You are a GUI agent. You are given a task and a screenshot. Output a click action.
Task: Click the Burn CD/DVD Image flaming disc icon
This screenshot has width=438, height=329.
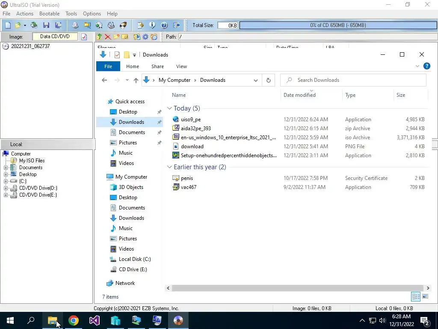coord(123,25)
